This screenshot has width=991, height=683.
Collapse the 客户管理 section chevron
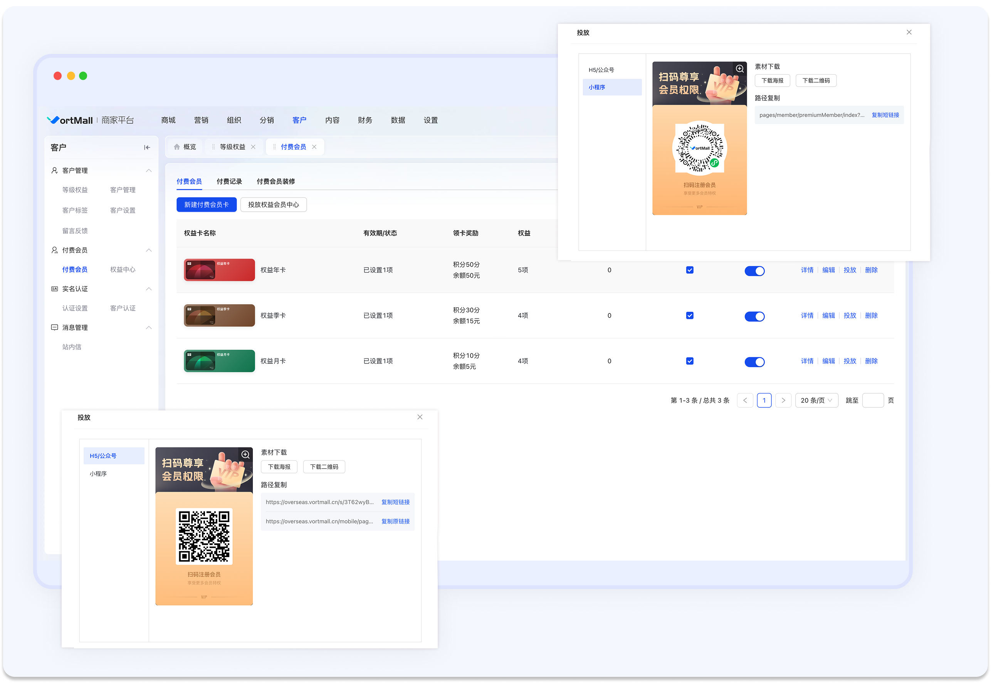(149, 170)
